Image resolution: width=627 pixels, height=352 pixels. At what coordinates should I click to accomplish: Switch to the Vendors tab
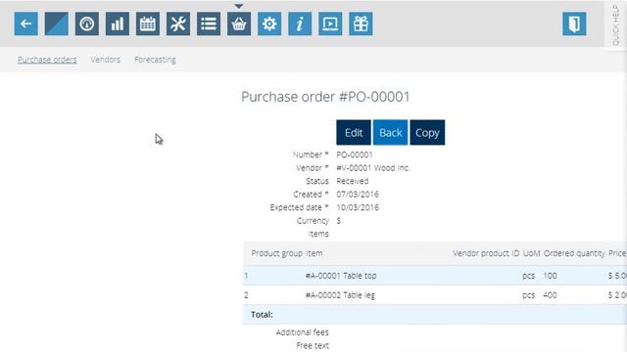coord(105,60)
